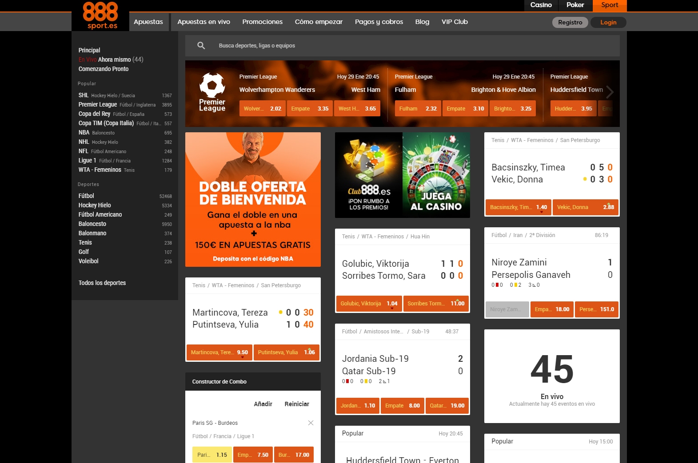Open the Casino tab
698x463 pixels.
pos(541,5)
